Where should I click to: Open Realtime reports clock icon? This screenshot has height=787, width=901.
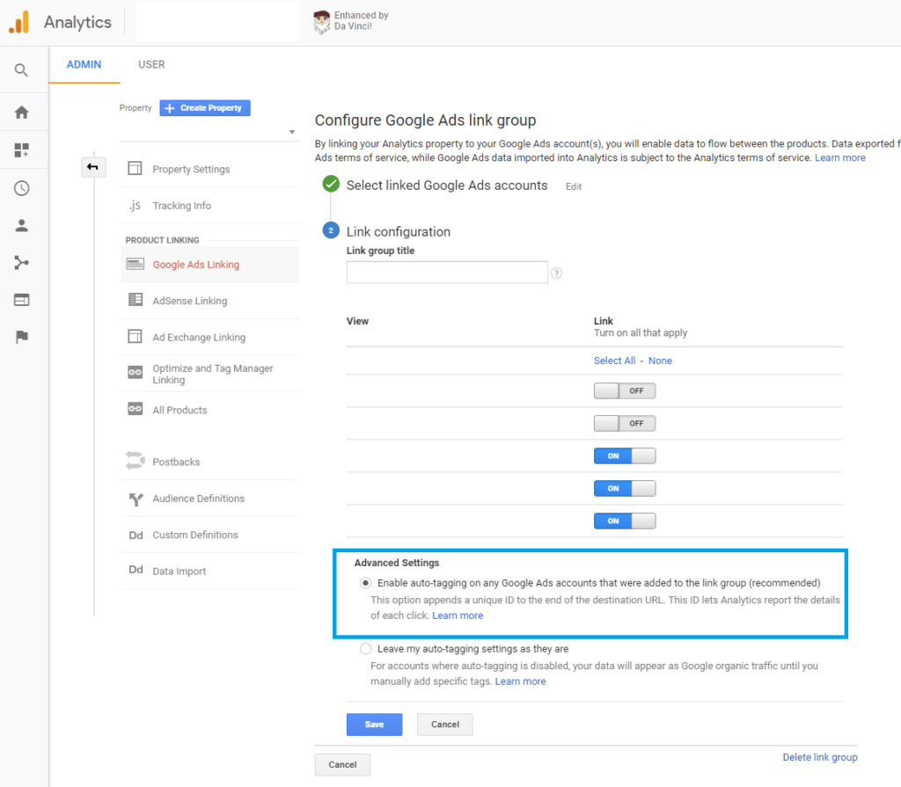pos(21,188)
